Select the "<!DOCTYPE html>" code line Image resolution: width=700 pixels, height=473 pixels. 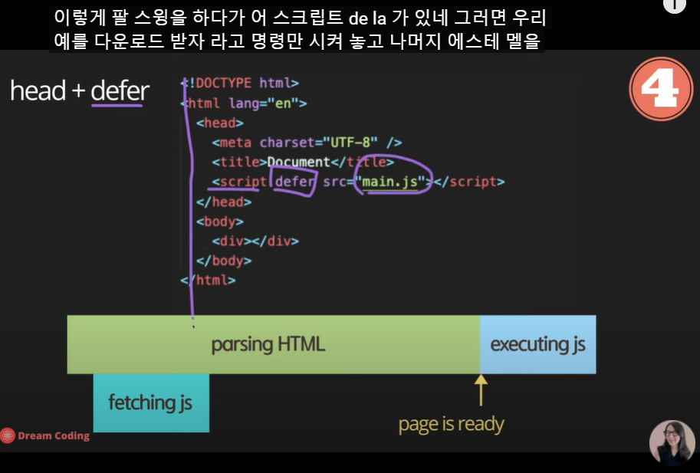[x=240, y=83]
